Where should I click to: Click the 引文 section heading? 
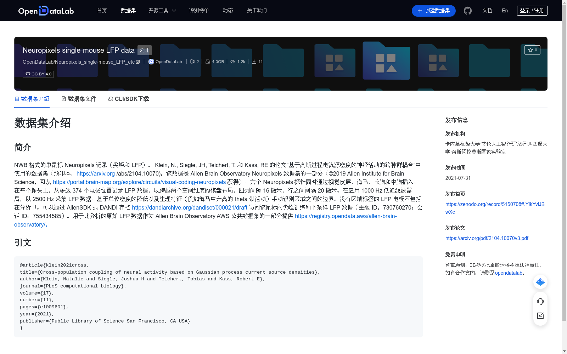click(23, 242)
